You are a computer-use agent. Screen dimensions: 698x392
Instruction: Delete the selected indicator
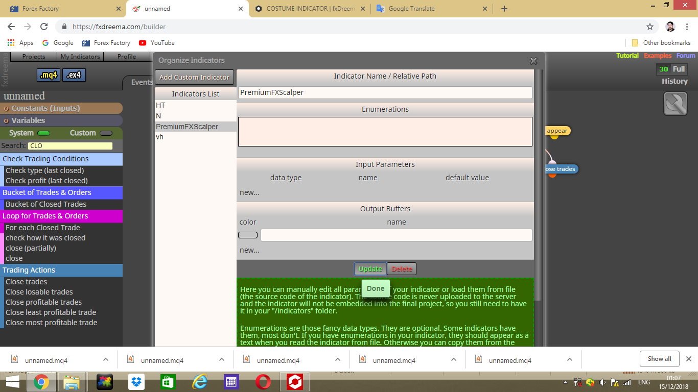tap(402, 269)
